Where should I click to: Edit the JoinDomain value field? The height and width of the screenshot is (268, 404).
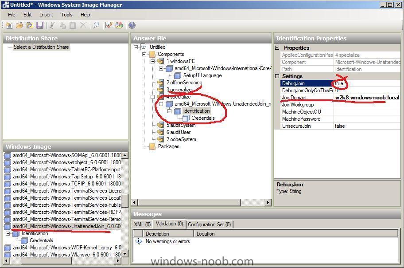367,98
